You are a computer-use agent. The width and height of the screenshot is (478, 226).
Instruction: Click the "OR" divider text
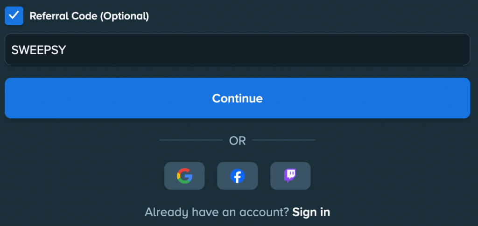click(237, 140)
